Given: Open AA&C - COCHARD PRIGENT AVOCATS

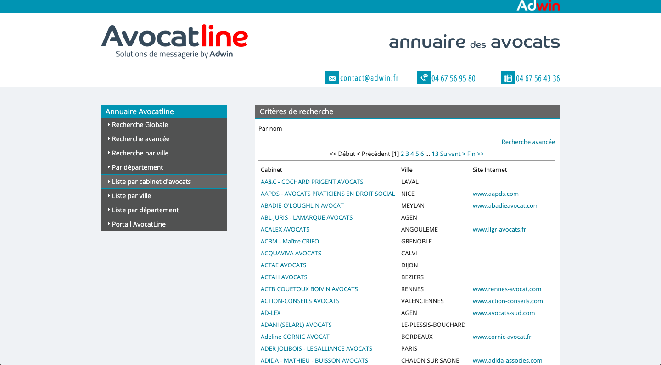Looking at the screenshot, I should 312,182.
